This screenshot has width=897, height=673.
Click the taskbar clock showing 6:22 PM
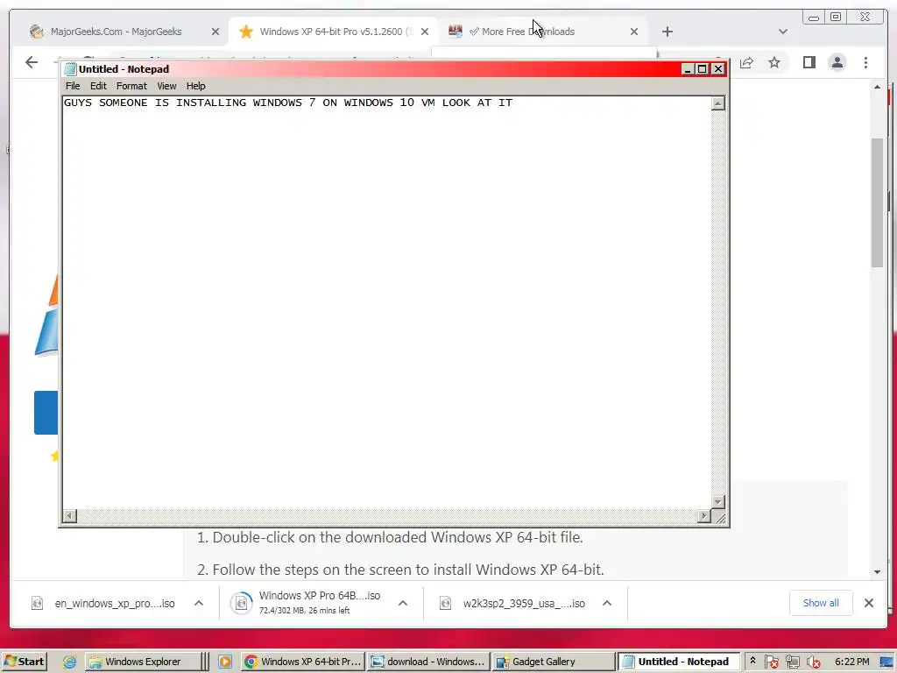click(851, 662)
